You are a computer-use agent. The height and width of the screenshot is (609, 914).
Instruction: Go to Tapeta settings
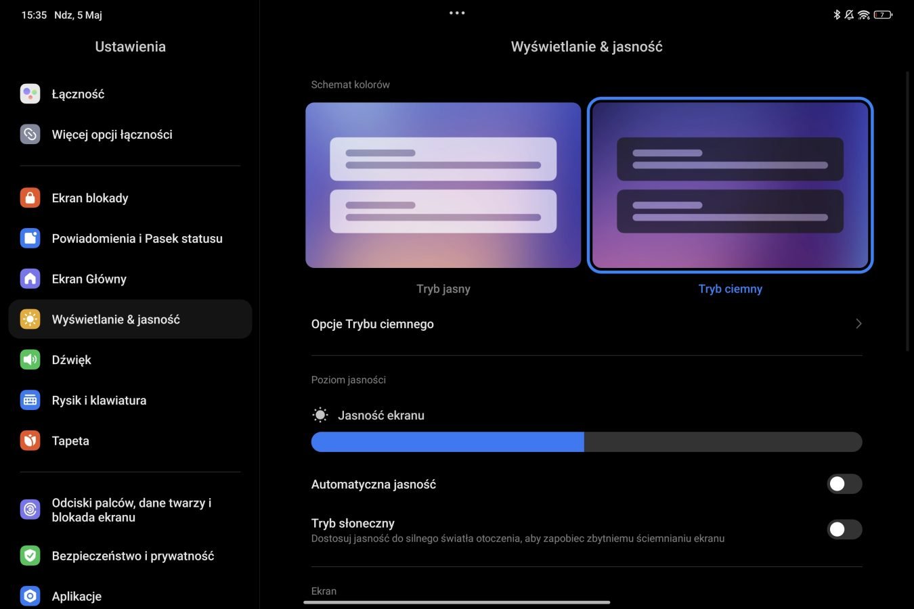pyautogui.click(x=130, y=441)
